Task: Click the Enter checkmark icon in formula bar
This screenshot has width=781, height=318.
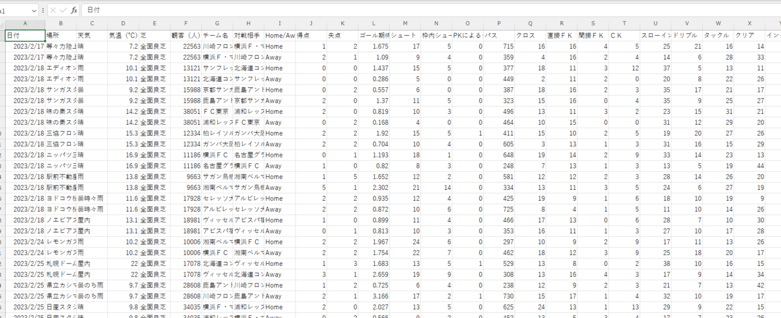Action: pyautogui.click(x=64, y=10)
